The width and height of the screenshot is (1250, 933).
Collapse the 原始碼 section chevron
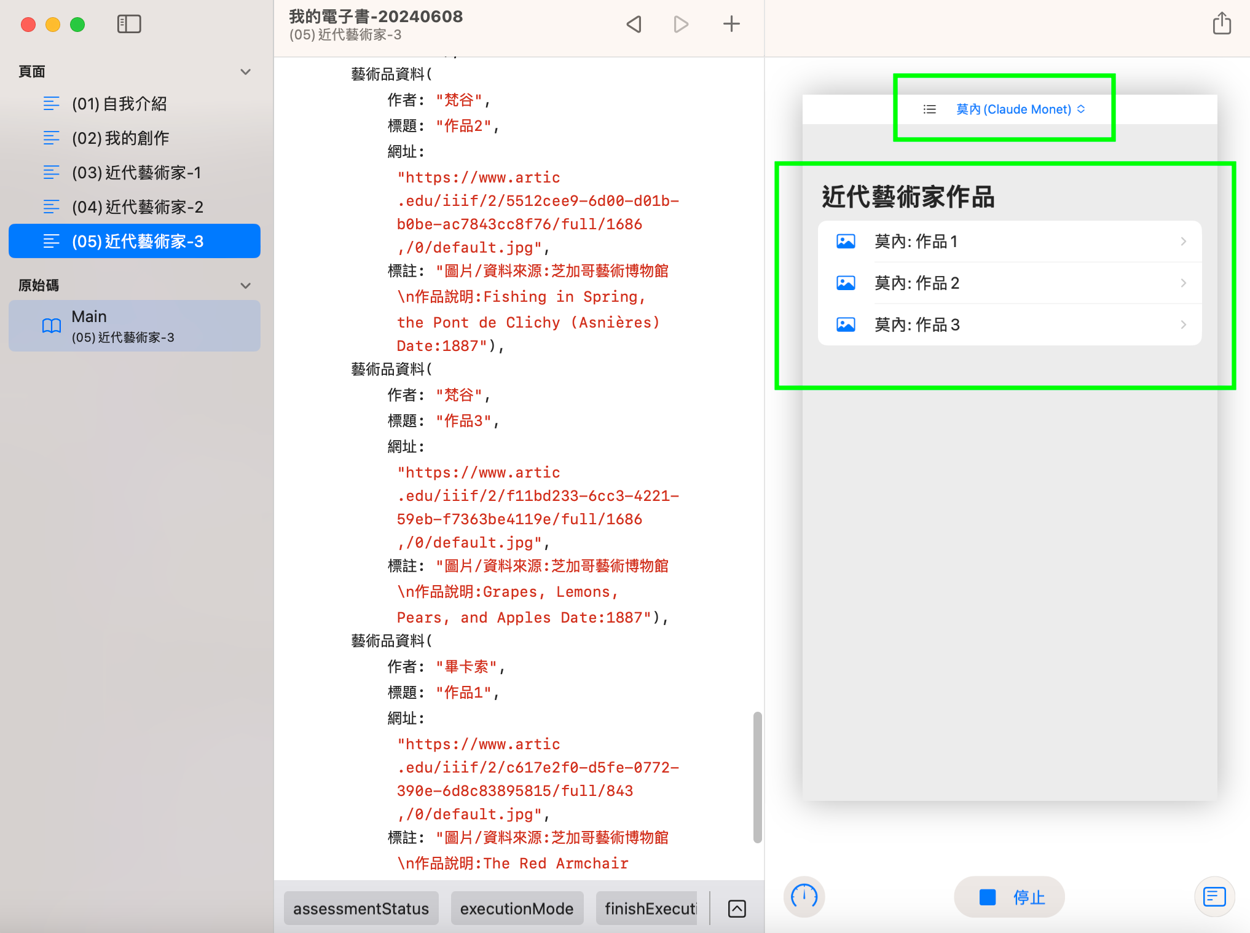[246, 286]
